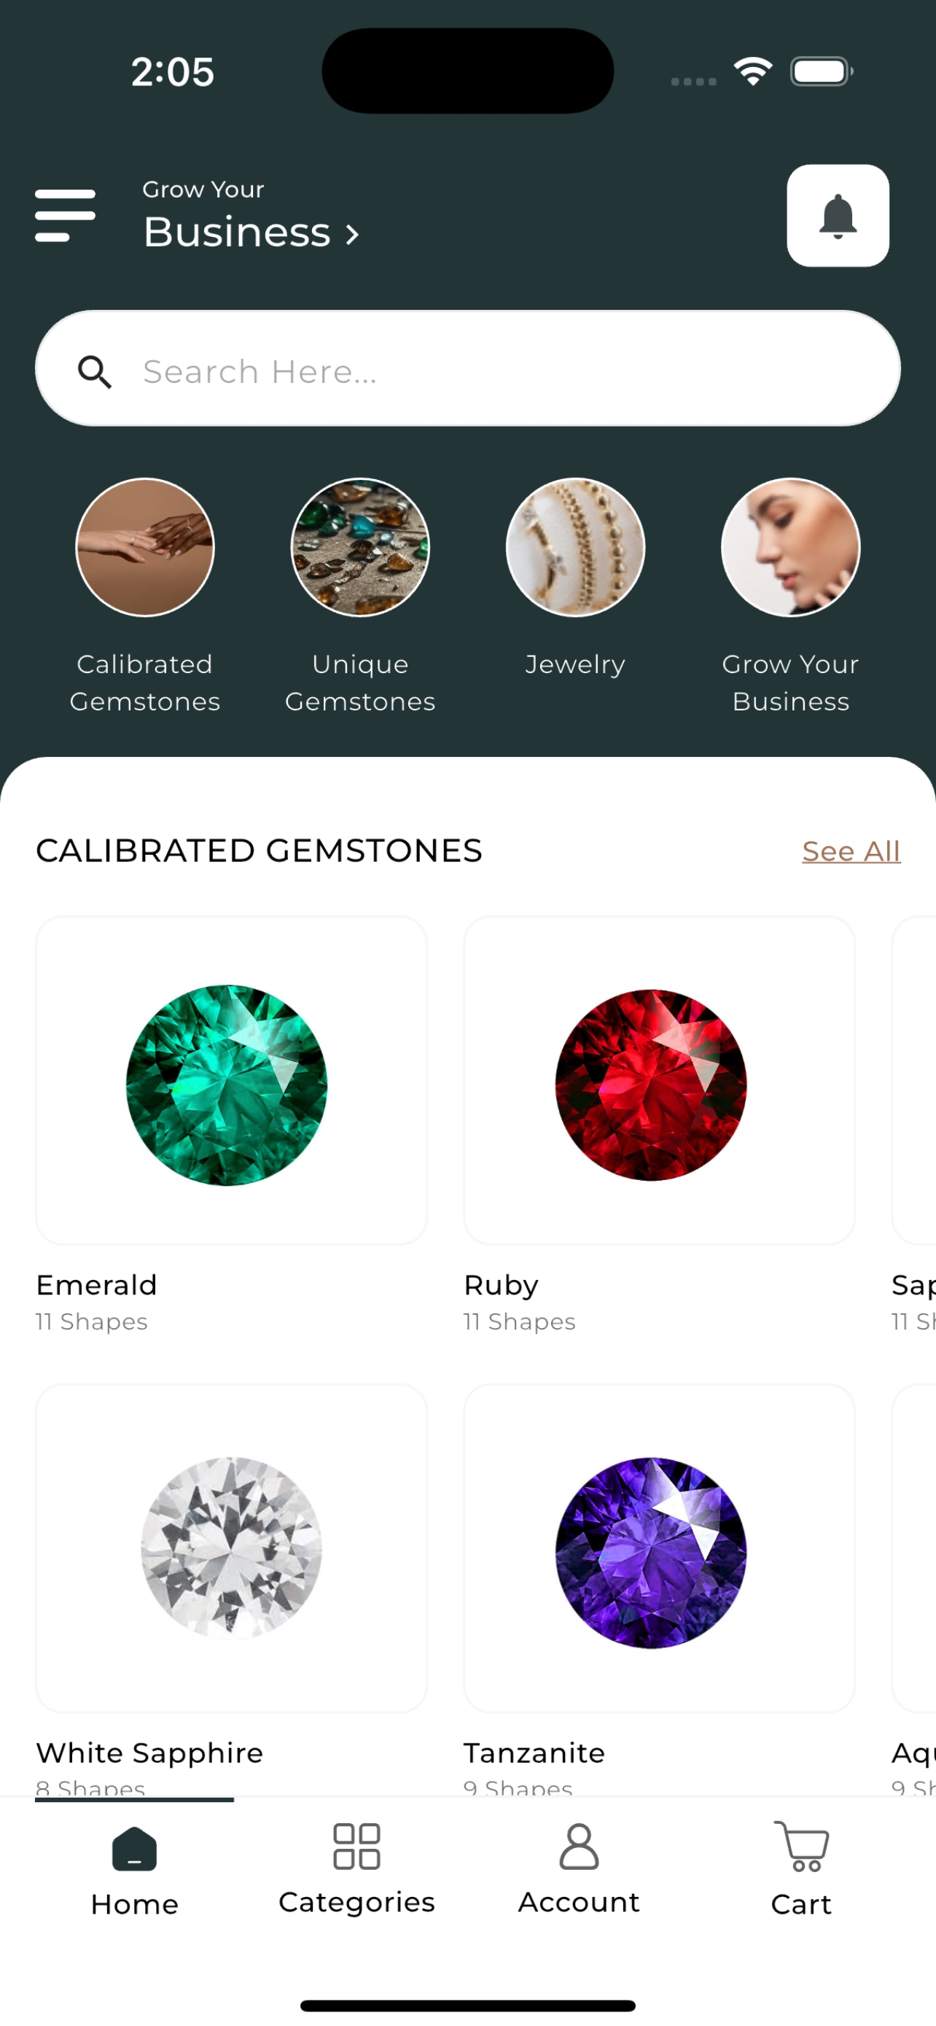The width and height of the screenshot is (936, 2026).
Task: Open the Account profile icon
Action: pos(580,1846)
